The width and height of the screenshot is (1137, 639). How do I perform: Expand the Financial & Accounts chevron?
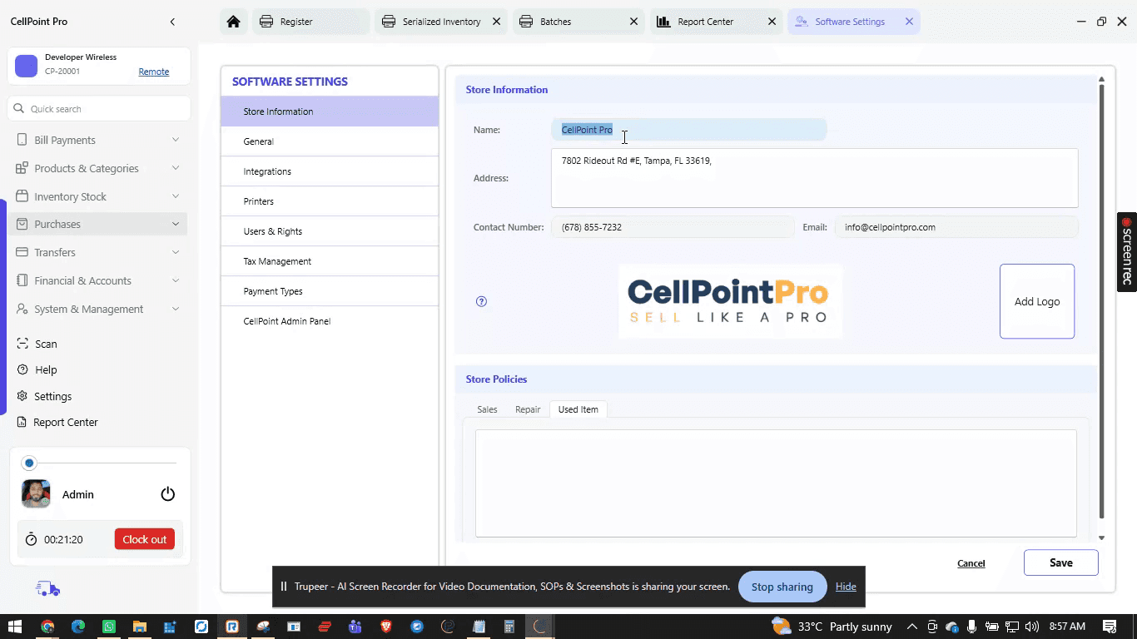[176, 280]
